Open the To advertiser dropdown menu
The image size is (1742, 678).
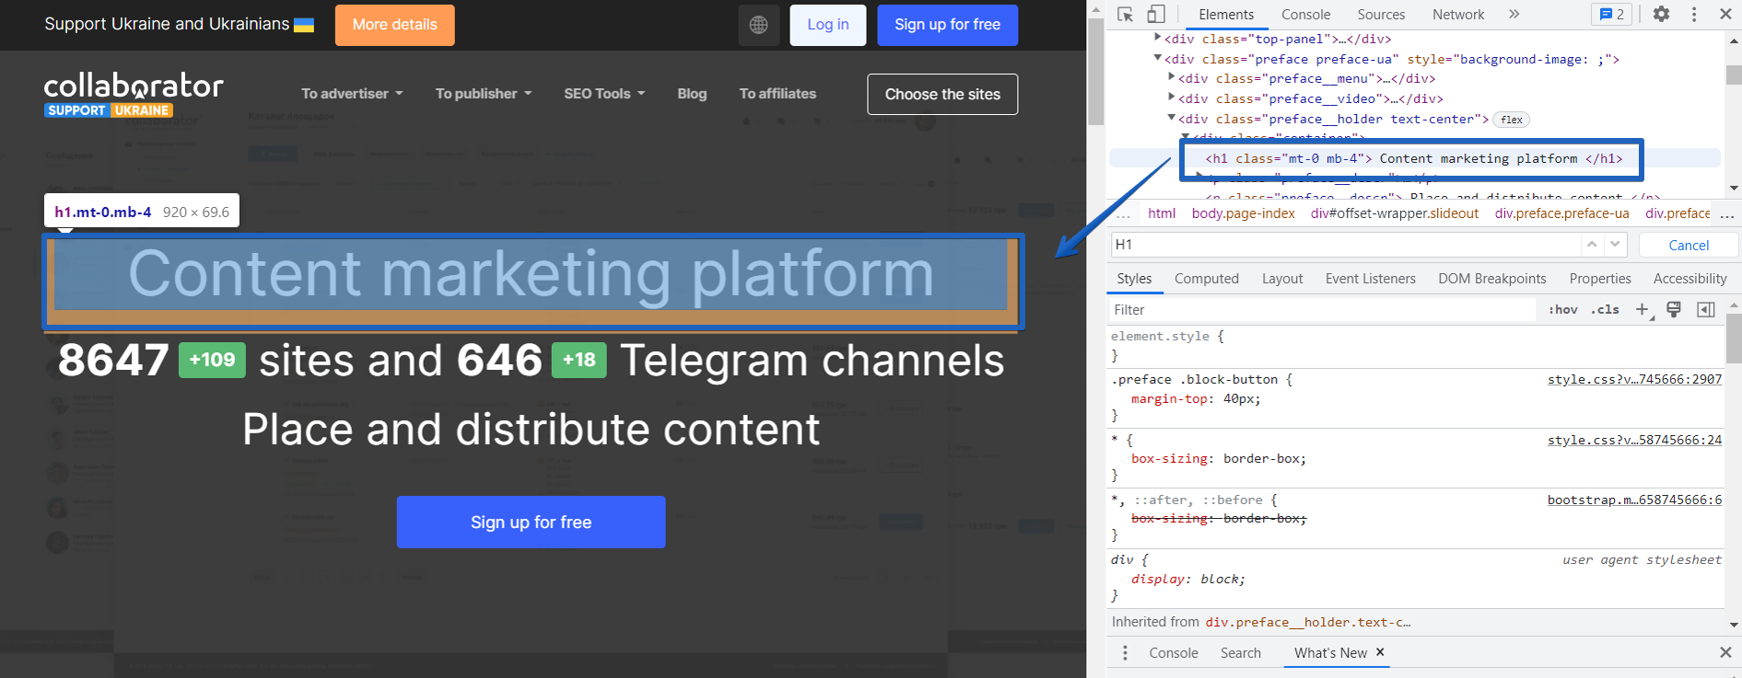click(x=351, y=94)
